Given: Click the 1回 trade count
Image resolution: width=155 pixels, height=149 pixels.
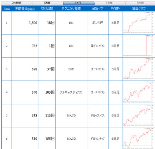Looking at the screenshot, I should 52,46.
